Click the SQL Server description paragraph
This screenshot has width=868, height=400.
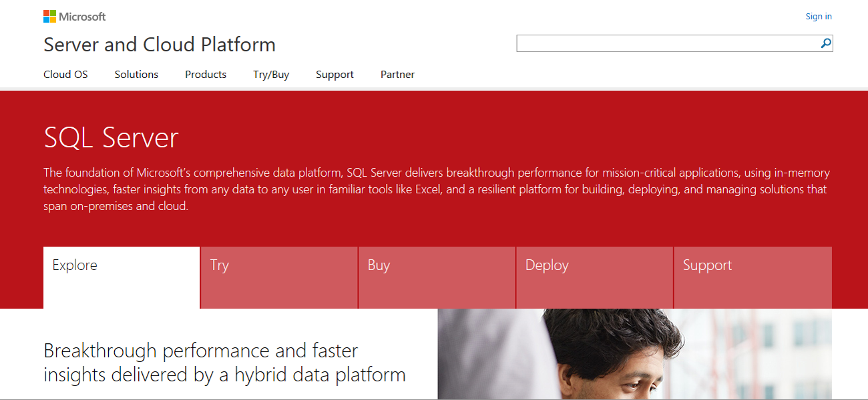tap(437, 189)
